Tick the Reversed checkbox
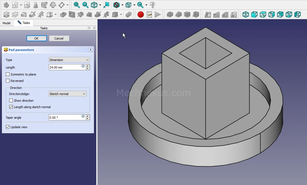Viewport: 307px width, 185px height. [8, 81]
